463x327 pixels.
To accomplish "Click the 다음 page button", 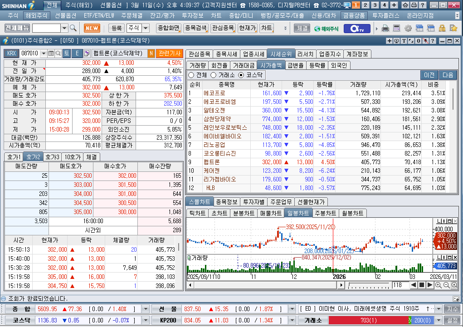I will click(448, 75).
